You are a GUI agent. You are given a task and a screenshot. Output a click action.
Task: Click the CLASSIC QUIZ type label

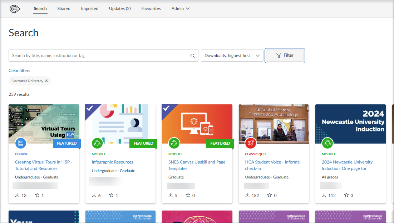(x=256, y=154)
